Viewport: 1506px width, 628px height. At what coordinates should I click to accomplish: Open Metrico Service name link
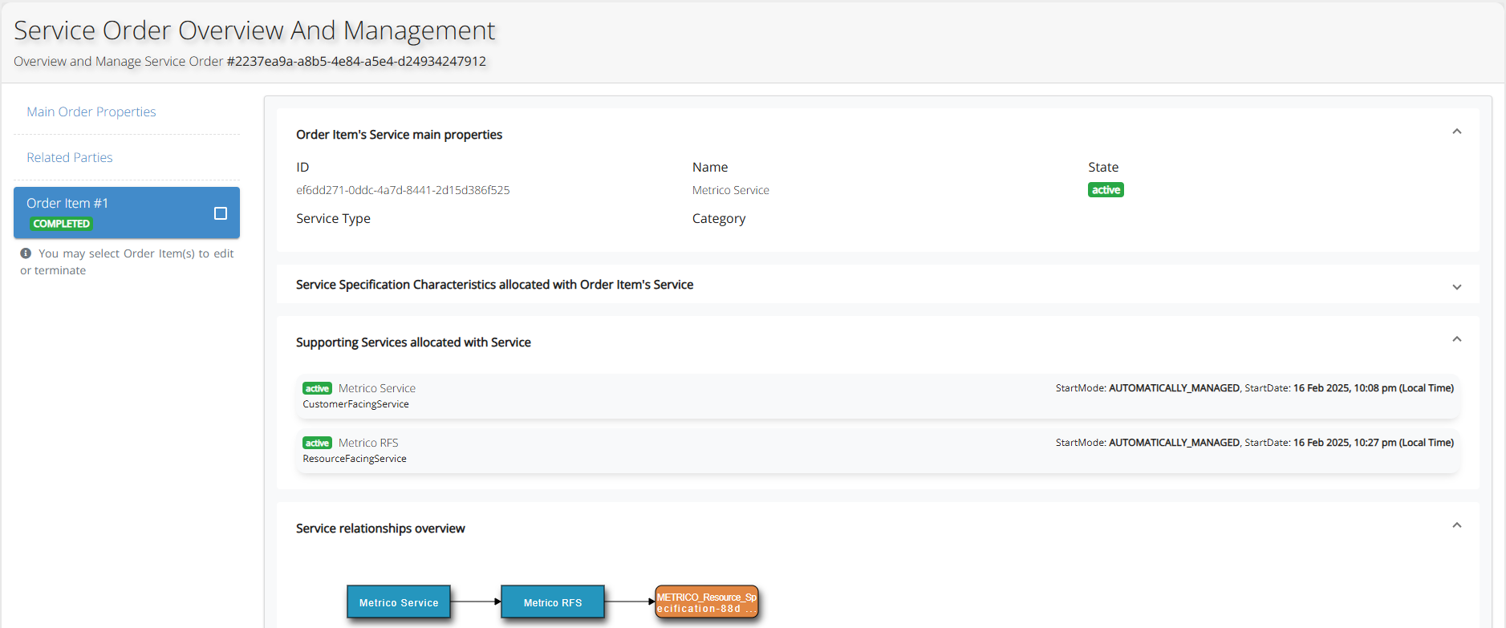pos(730,190)
